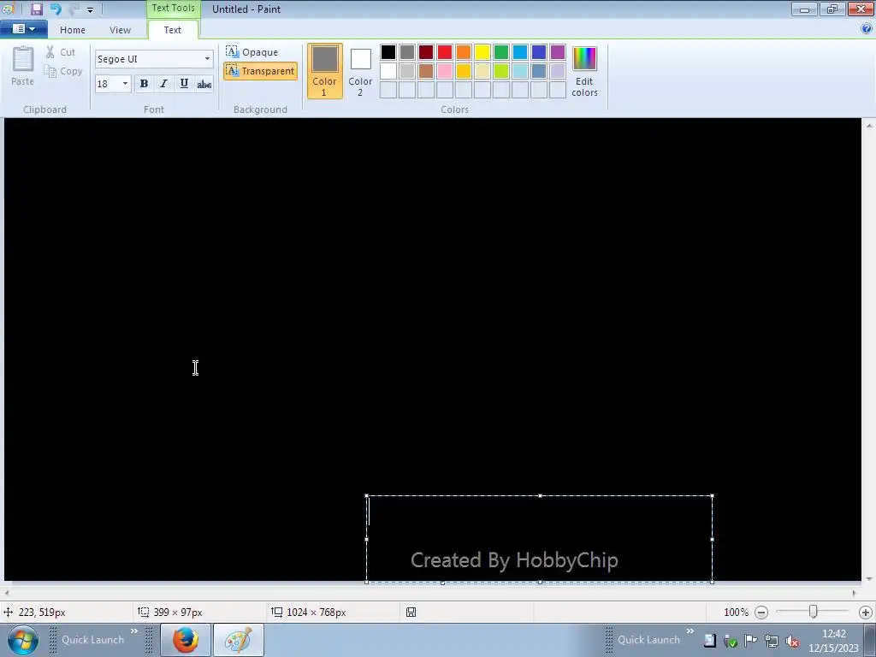Pick the yellow color swatch

(482, 52)
